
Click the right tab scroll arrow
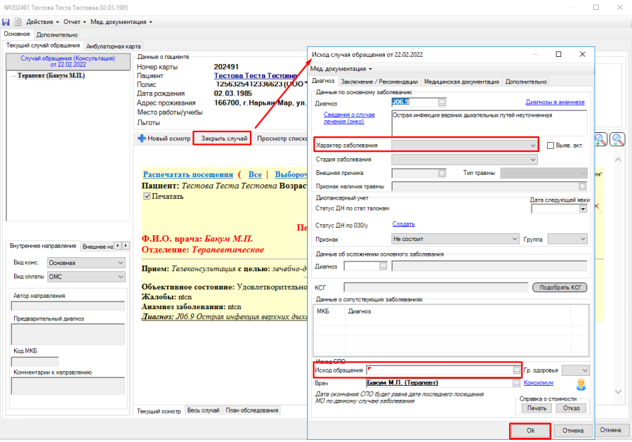point(126,245)
